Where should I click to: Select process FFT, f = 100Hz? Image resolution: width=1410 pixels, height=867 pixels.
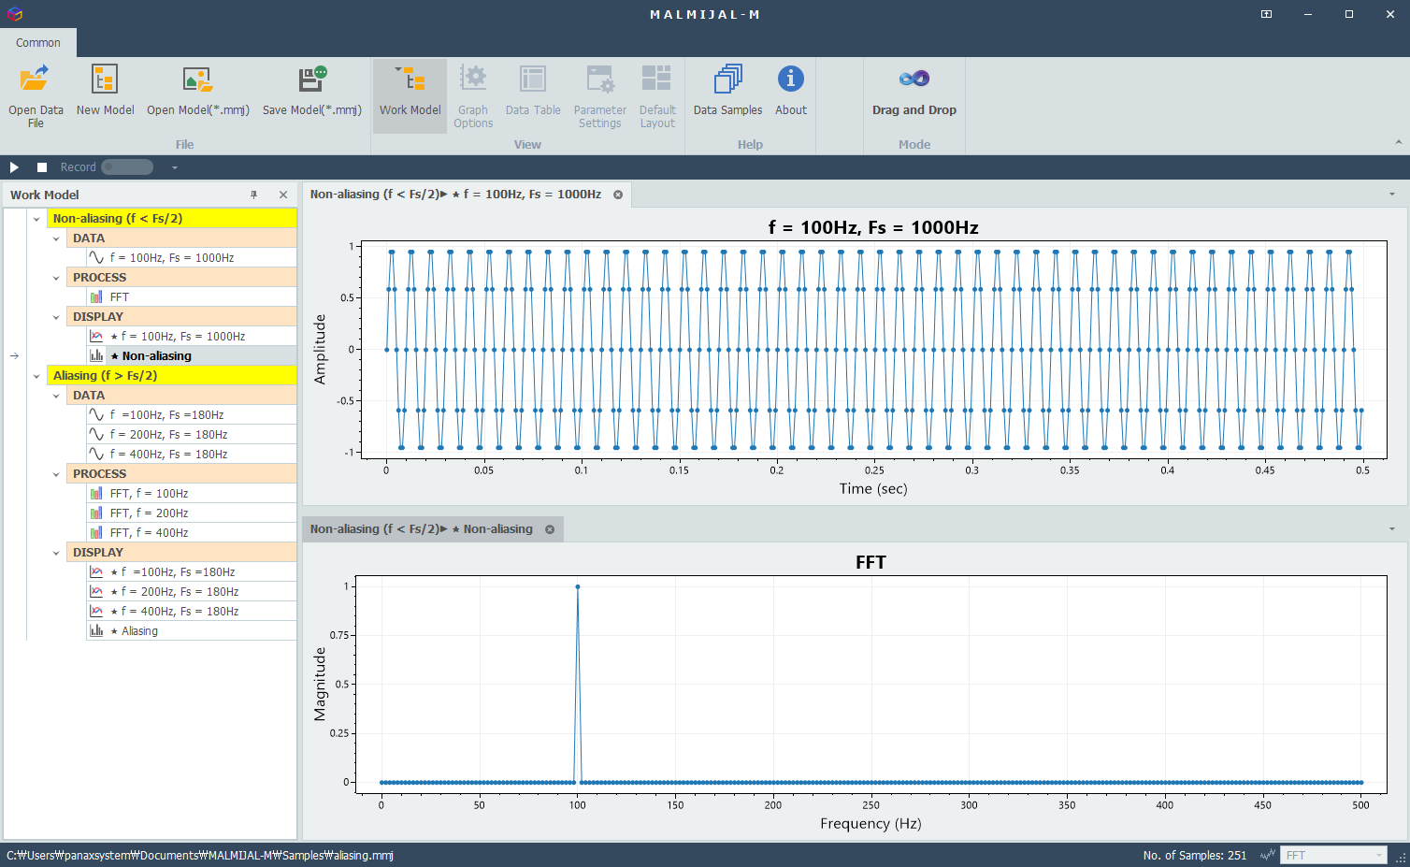pos(191,493)
